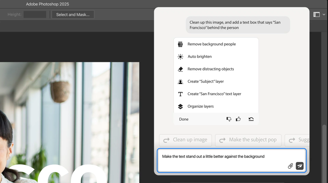Click the Done status text
This screenshot has height=183, width=328.
(x=184, y=119)
